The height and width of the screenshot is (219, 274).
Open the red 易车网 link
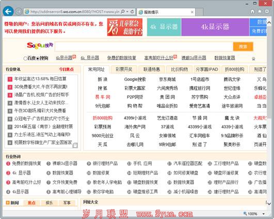(103, 97)
